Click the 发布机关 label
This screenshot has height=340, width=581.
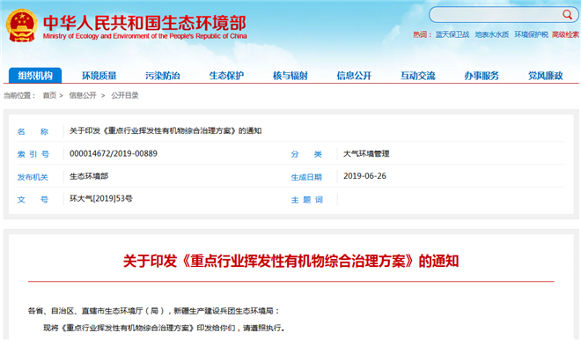(33, 177)
